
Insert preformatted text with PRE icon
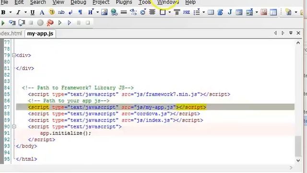(x=187, y=12)
